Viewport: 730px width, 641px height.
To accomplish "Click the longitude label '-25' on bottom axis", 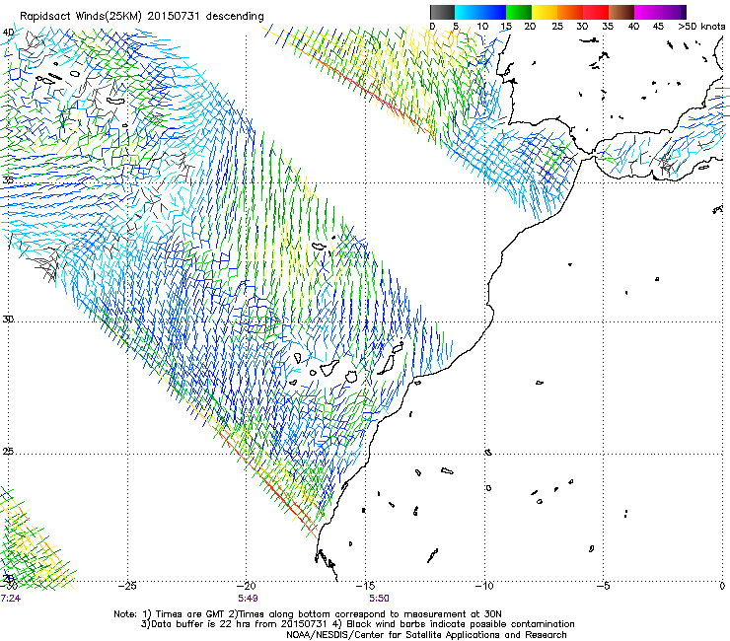I will pos(126,586).
